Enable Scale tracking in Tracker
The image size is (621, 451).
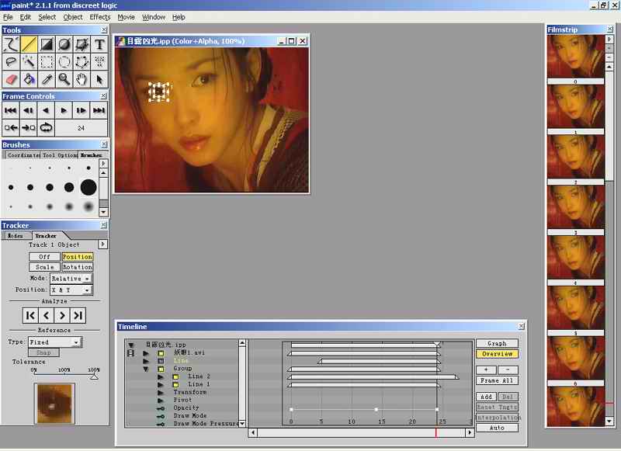pos(44,267)
